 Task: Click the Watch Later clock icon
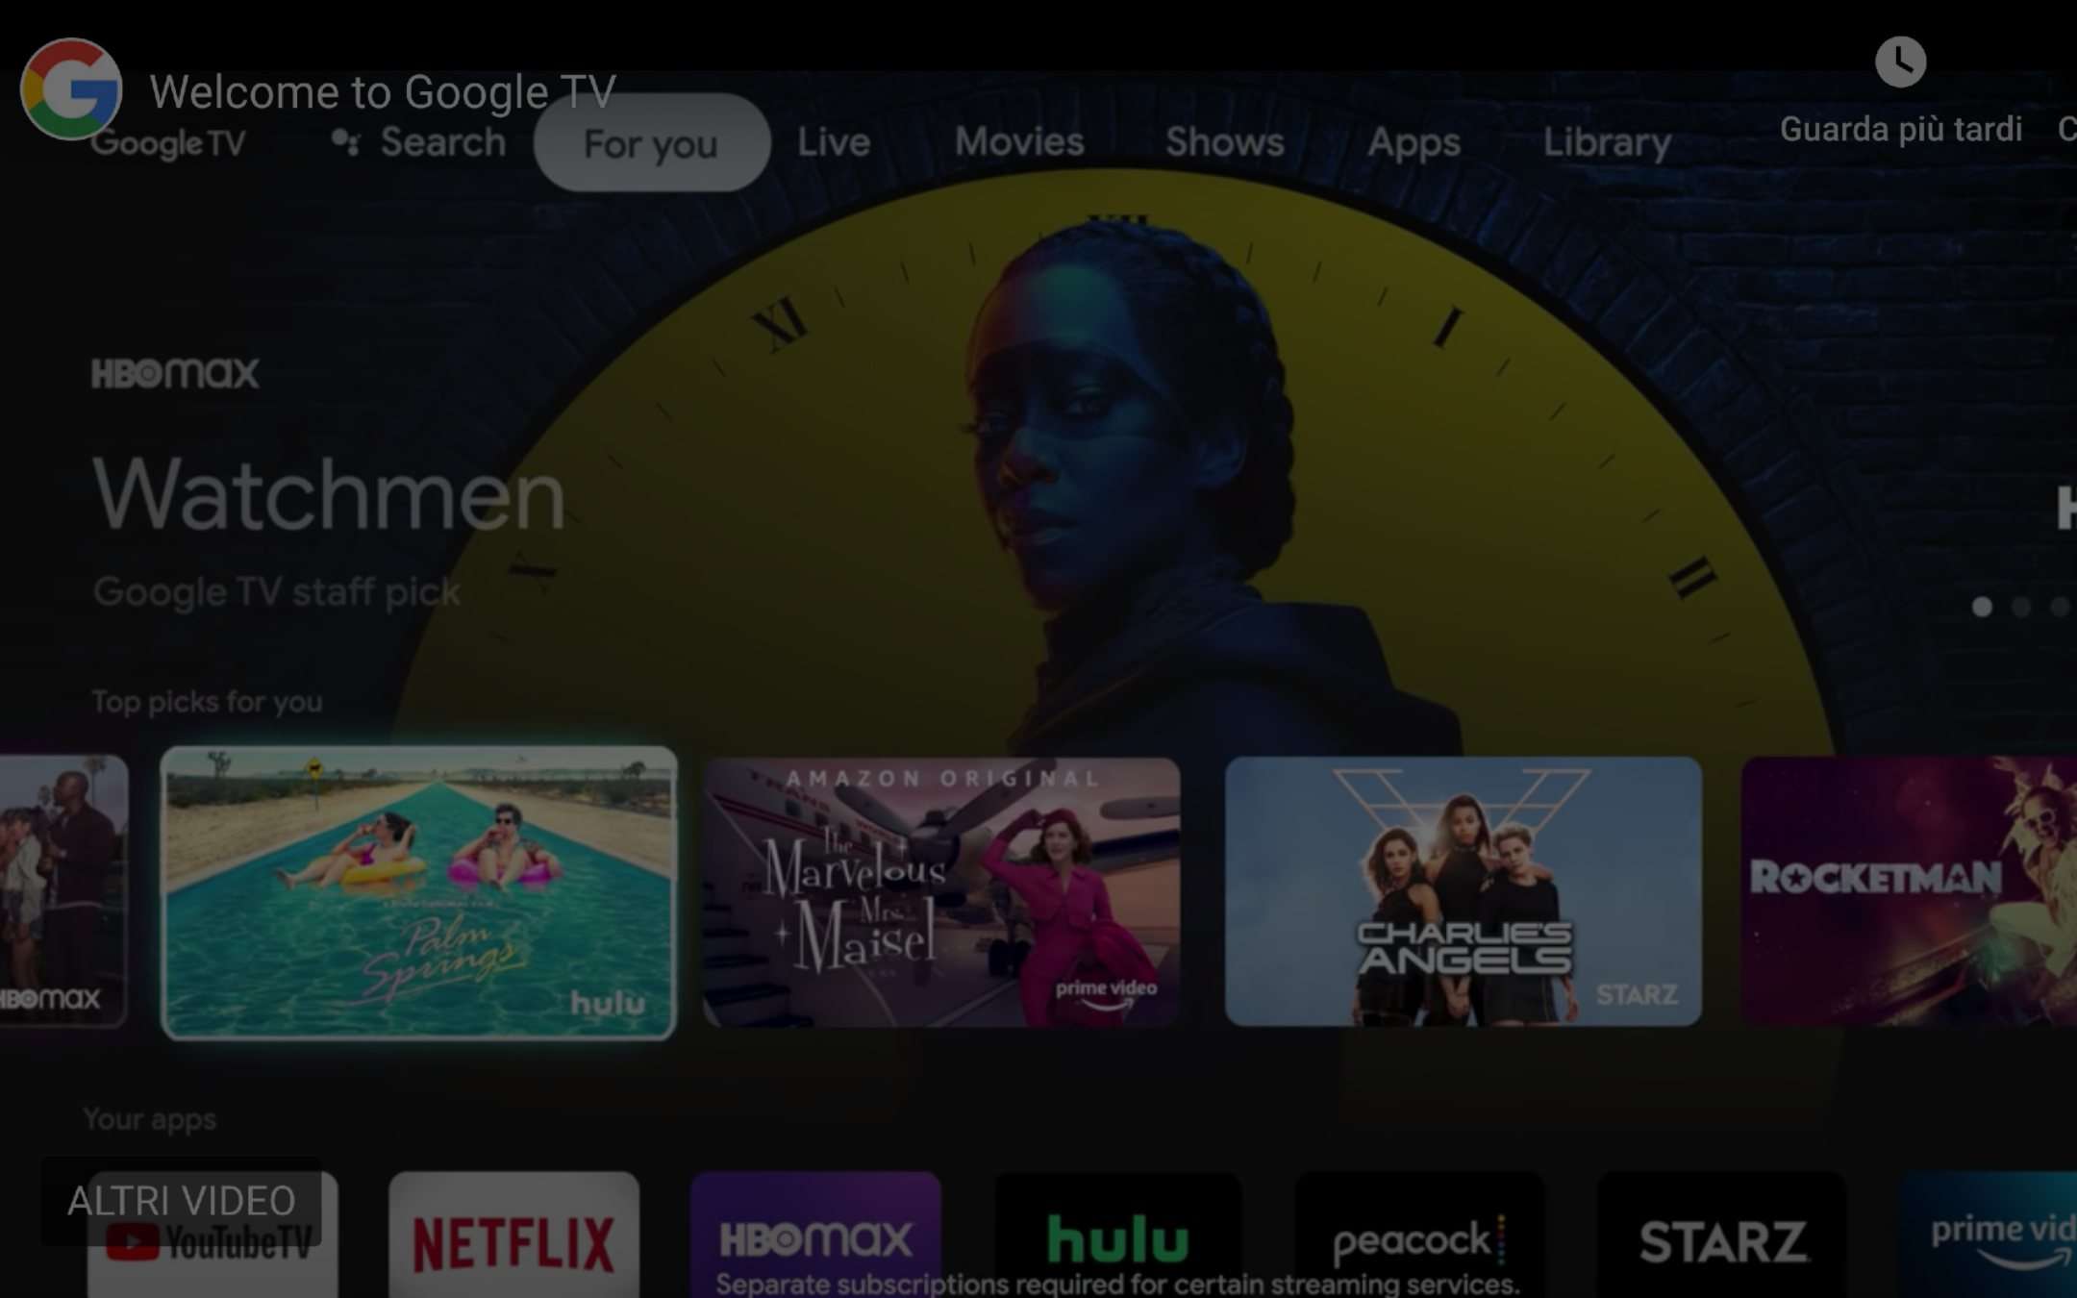[x=1899, y=60]
